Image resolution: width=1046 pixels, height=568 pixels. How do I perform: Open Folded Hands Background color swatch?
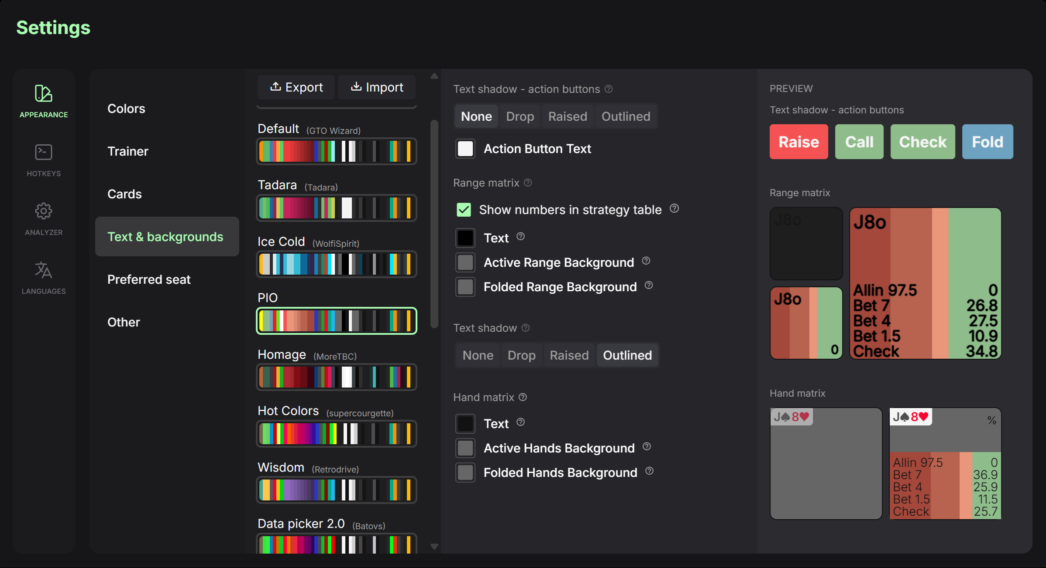(465, 473)
